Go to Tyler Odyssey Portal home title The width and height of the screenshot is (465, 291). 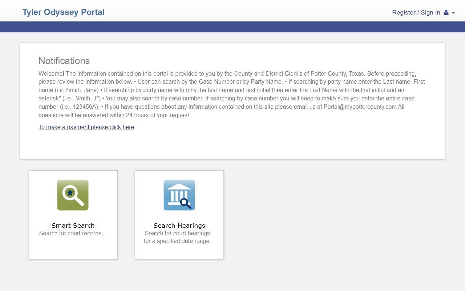pos(64,12)
